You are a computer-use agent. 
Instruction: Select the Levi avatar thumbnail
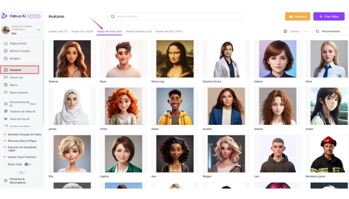pos(278,154)
